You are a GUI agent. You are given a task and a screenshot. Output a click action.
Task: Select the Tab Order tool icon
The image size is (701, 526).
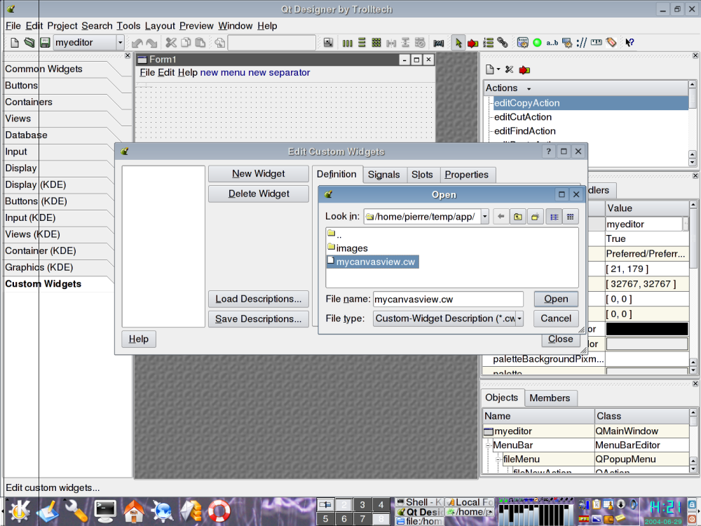click(488, 43)
